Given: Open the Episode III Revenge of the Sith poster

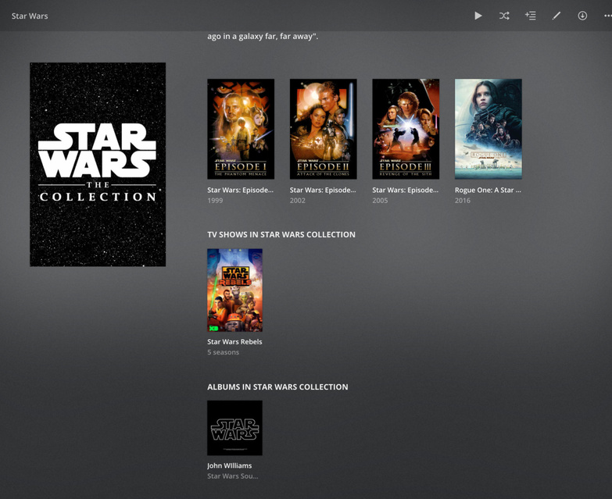Looking at the screenshot, I should pyautogui.click(x=406, y=129).
